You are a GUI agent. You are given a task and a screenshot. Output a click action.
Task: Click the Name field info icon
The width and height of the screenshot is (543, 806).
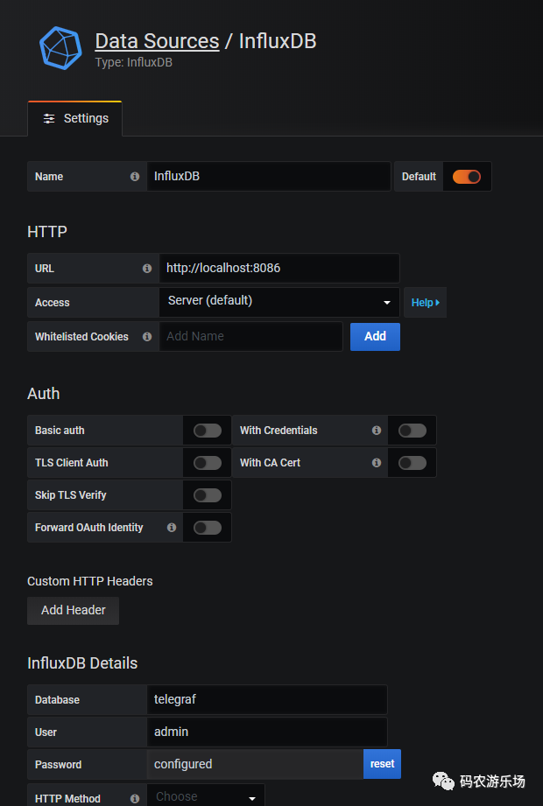[135, 176]
